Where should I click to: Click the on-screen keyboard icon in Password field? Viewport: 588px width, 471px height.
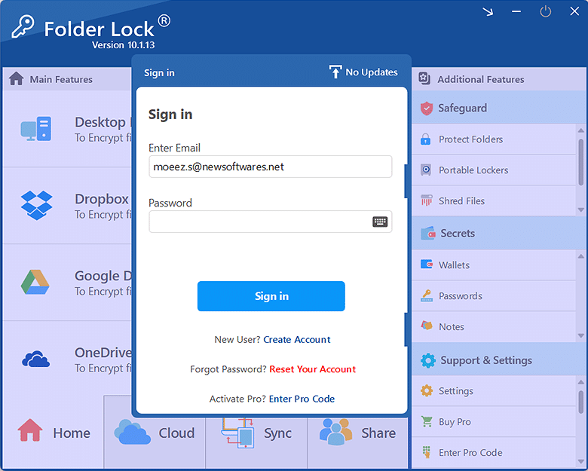tap(380, 222)
